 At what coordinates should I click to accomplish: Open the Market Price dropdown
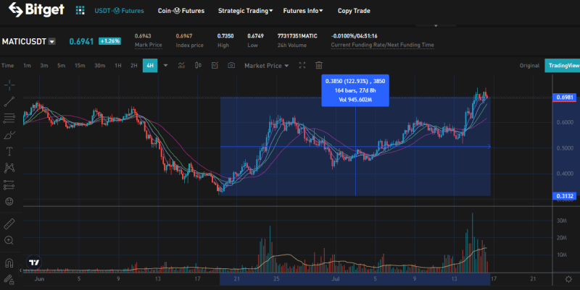tap(266, 65)
